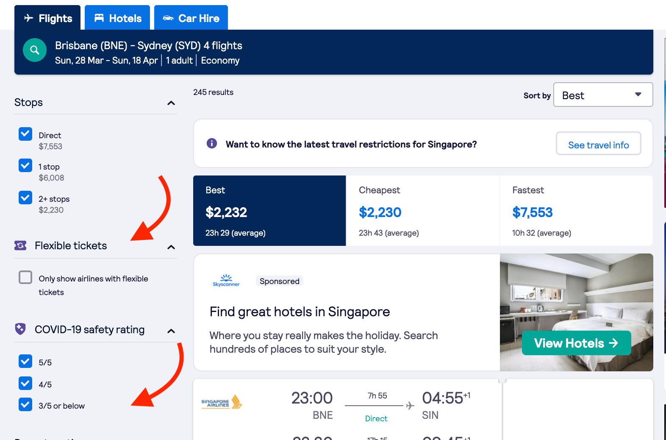The width and height of the screenshot is (666, 440).
Task: Click the bed icon on Hotels tab
Action: 99,18
